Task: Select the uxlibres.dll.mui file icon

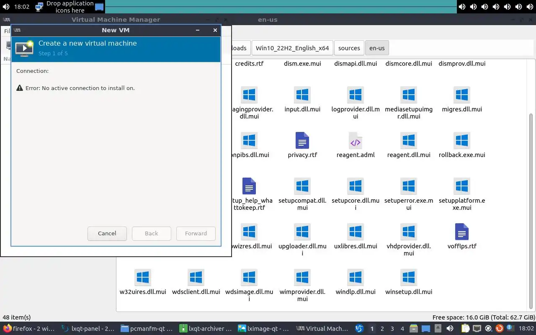Action: [356, 232]
